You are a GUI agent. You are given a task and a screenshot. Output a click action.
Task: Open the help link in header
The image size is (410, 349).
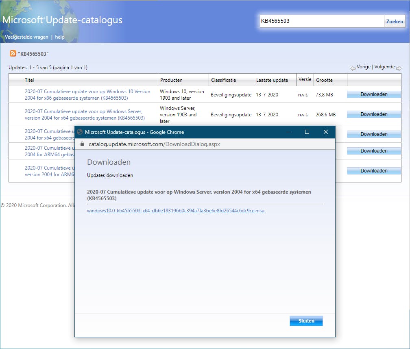(60, 37)
